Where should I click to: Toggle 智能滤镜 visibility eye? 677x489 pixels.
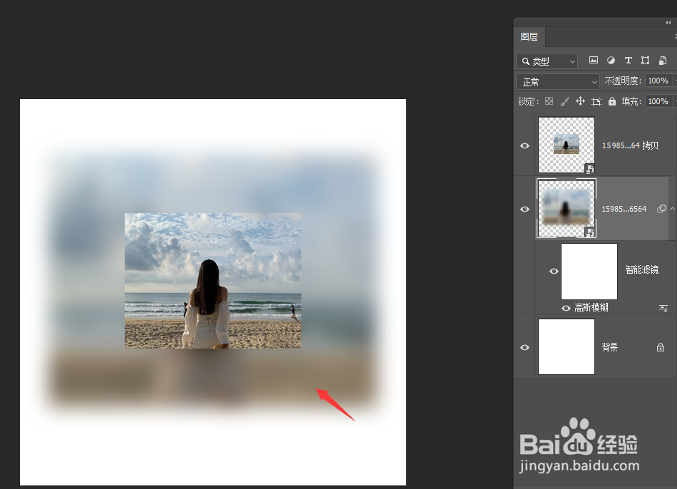554,272
